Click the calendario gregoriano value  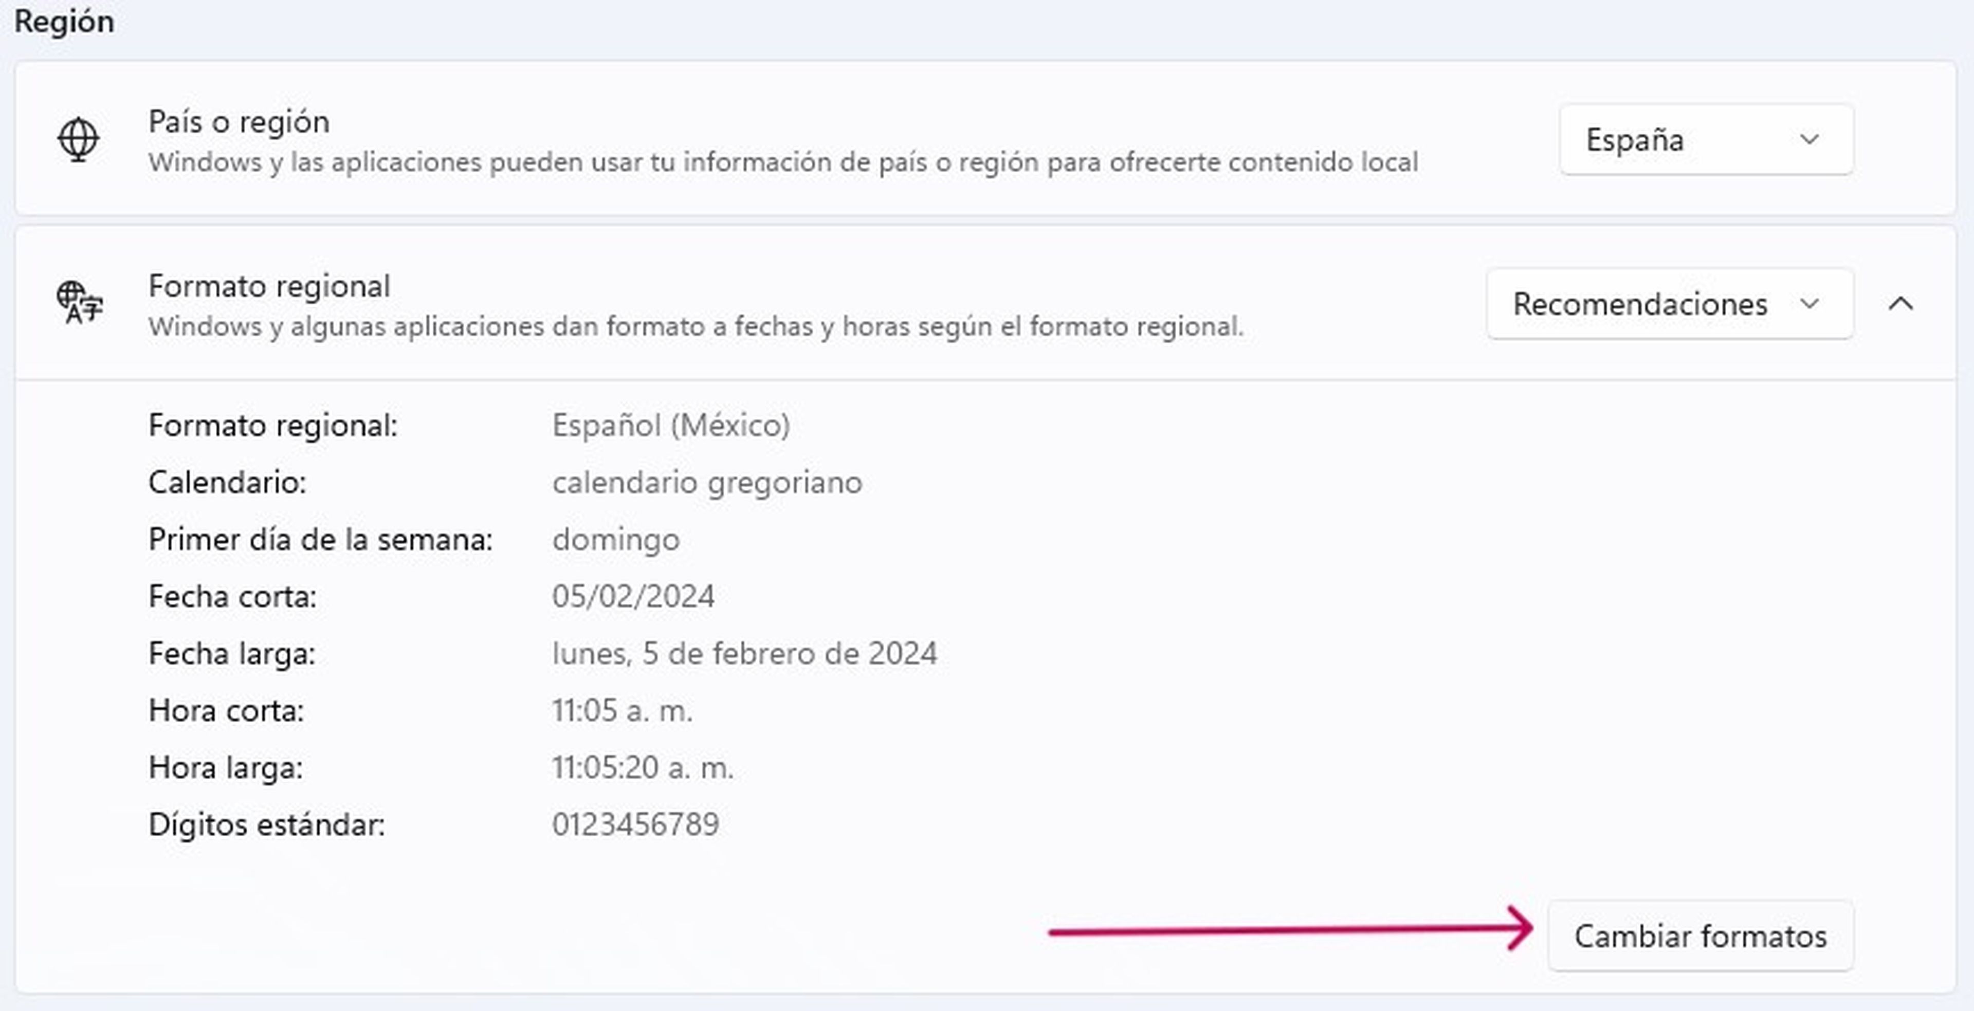tap(706, 483)
